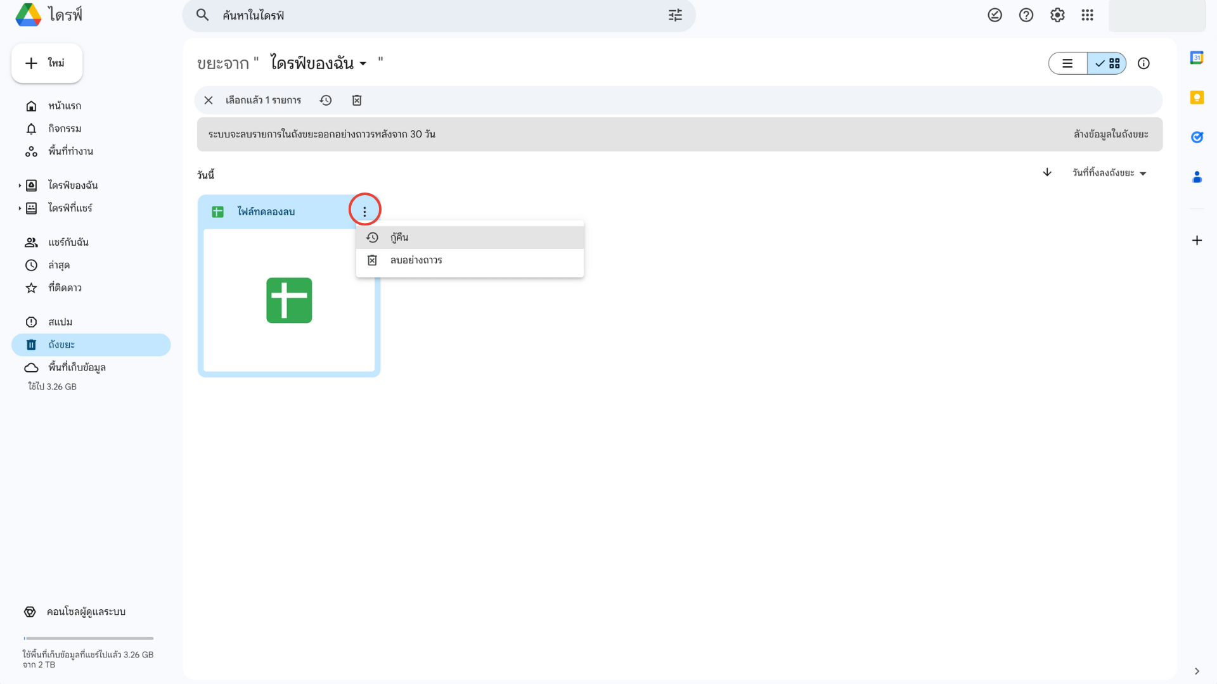The height and width of the screenshot is (684, 1217).
Task: Open Google Calendar side panel
Action: tap(1197, 58)
